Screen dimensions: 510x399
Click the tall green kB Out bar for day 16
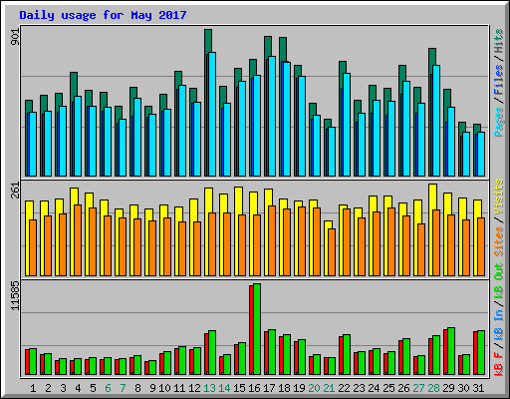[257, 329]
